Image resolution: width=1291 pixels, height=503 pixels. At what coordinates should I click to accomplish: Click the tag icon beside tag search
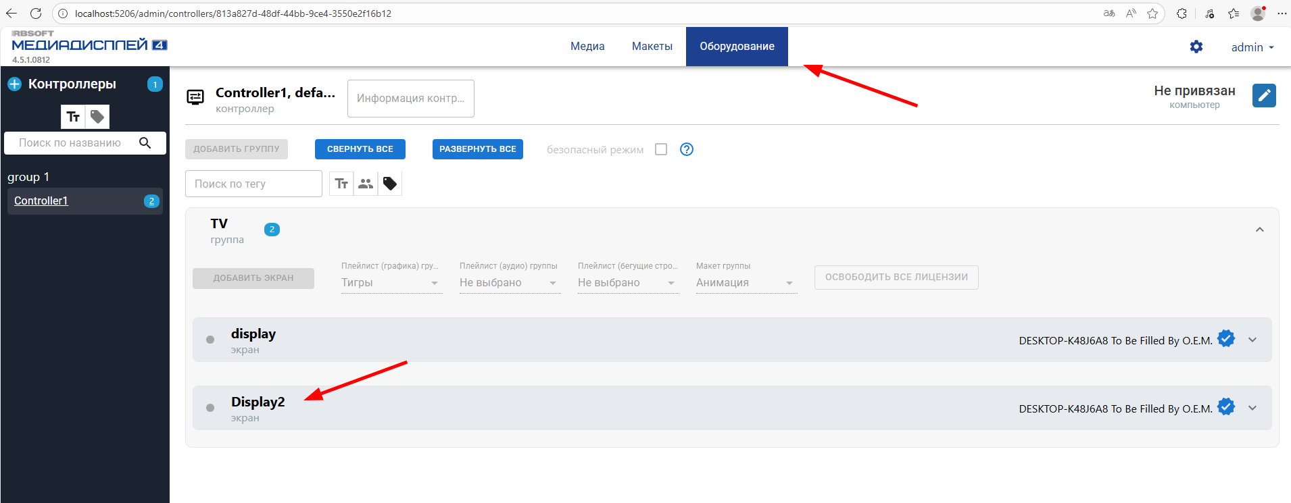point(390,184)
